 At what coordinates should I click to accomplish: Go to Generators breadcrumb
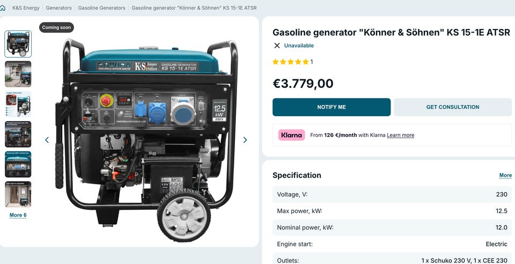[59, 8]
